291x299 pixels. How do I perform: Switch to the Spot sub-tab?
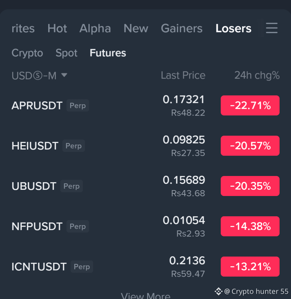pyautogui.click(x=66, y=53)
